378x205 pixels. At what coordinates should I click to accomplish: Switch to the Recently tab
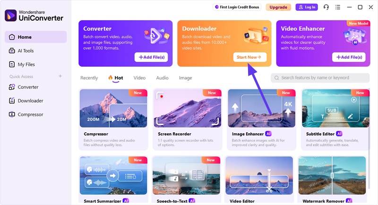point(89,78)
